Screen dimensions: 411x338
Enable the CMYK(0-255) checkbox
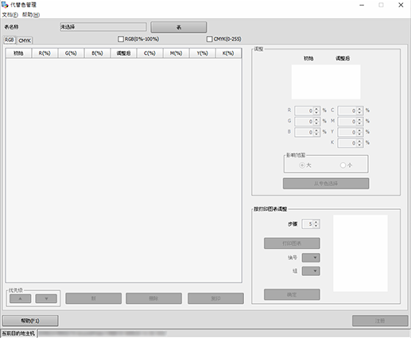(x=210, y=39)
